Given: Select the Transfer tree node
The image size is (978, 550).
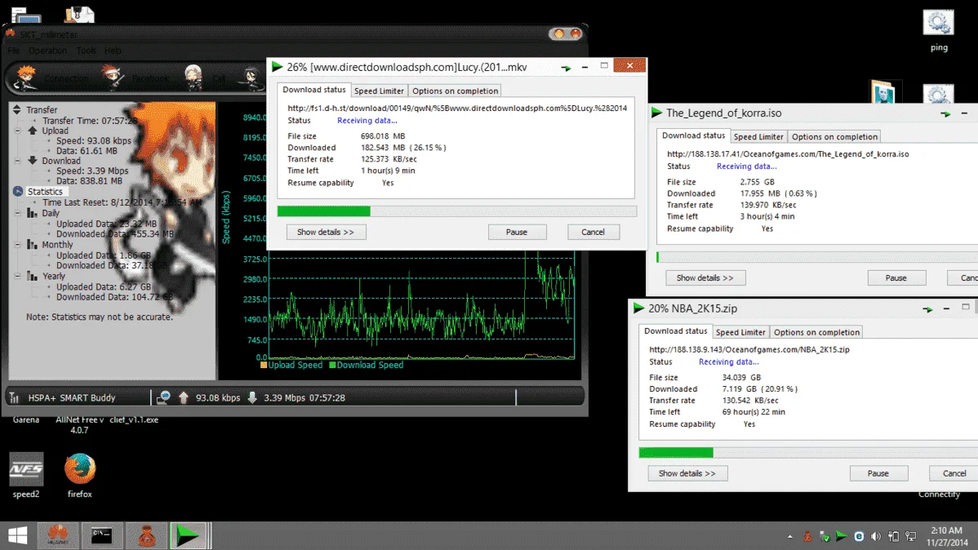Looking at the screenshot, I should pyautogui.click(x=41, y=109).
